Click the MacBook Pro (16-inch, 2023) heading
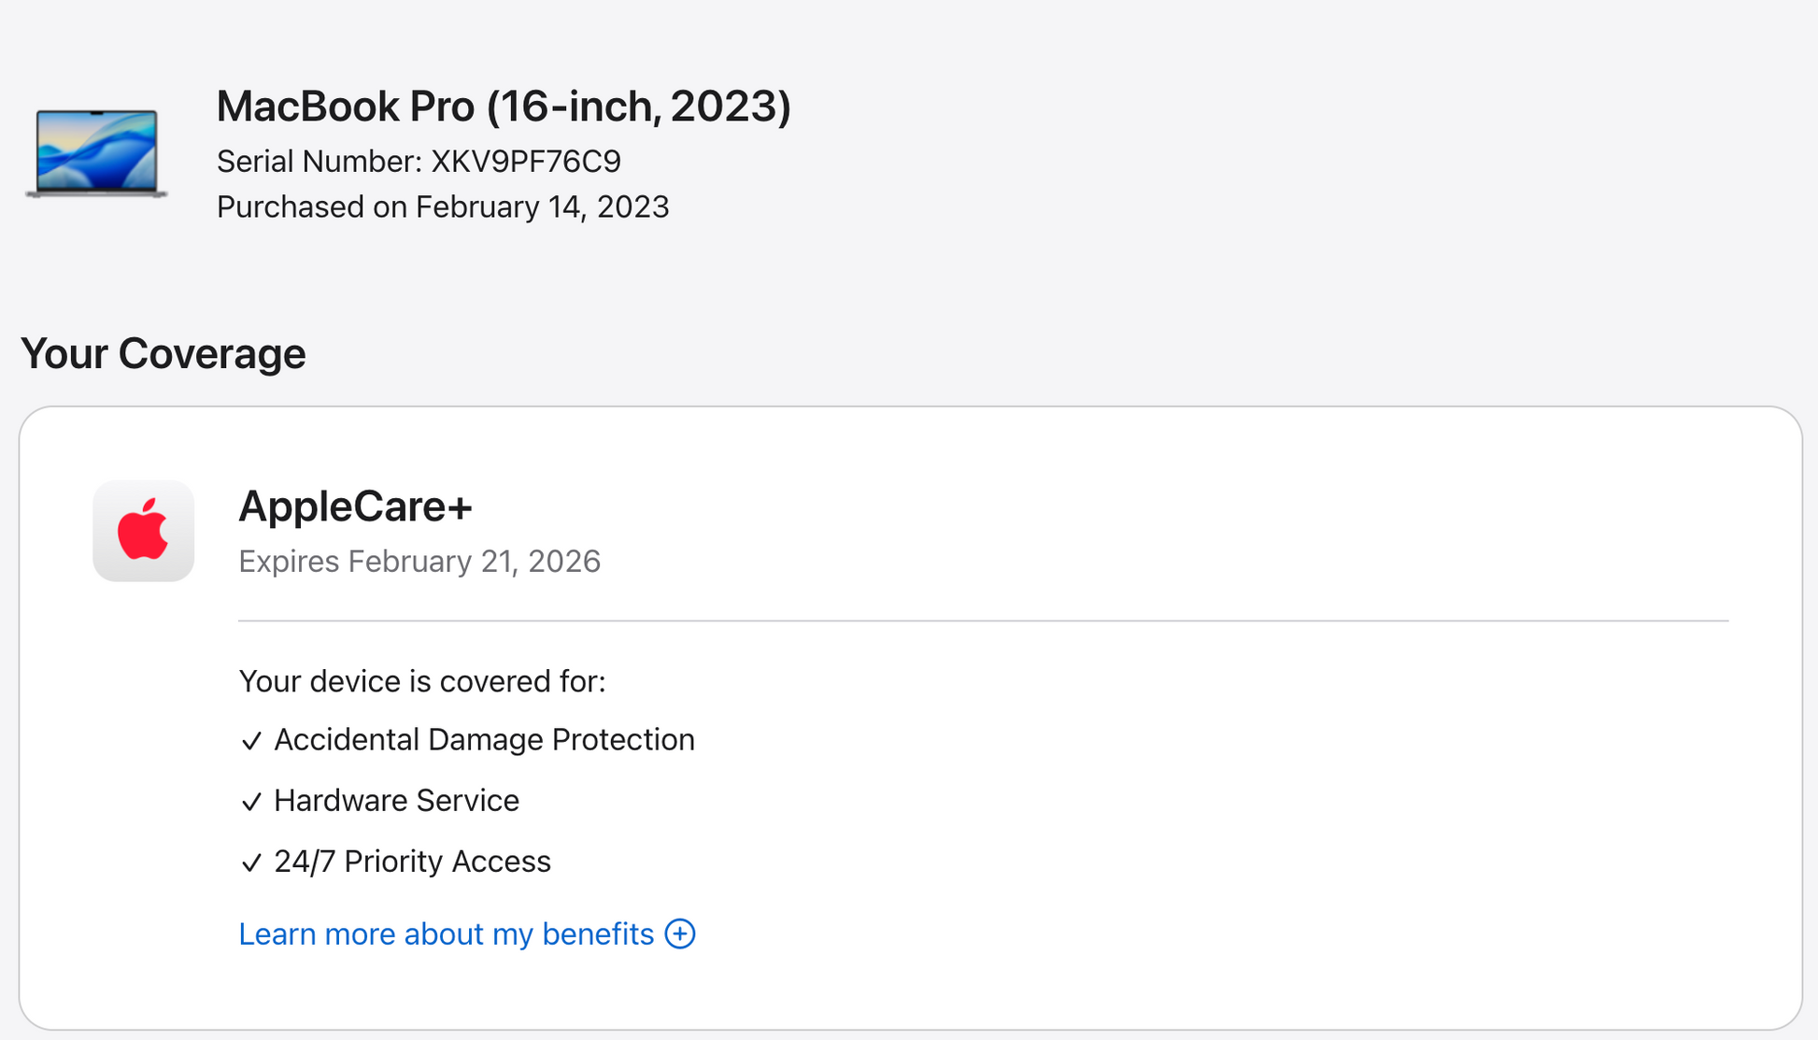The image size is (1818, 1040). (x=504, y=107)
